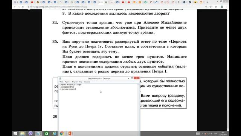The image size is (241, 136).
Task: Open the Windows Start button
Action: [x=15, y=133]
